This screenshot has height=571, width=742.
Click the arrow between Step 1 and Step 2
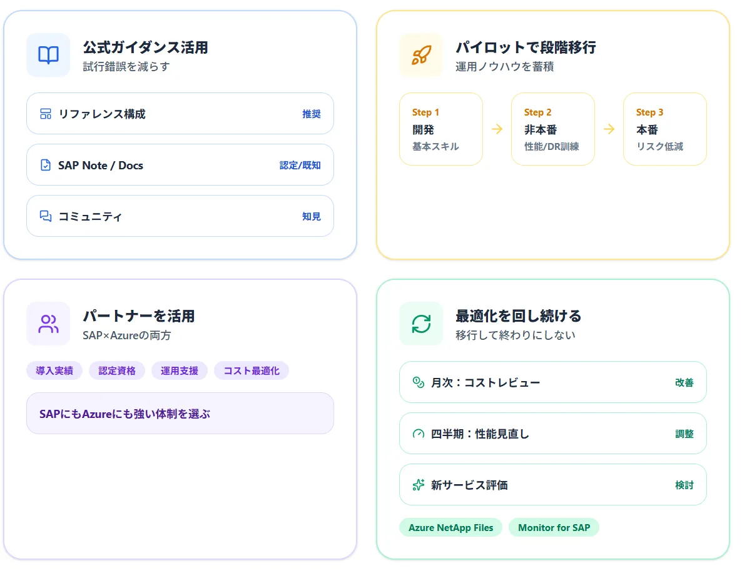pyautogui.click(x=497, y=129)
